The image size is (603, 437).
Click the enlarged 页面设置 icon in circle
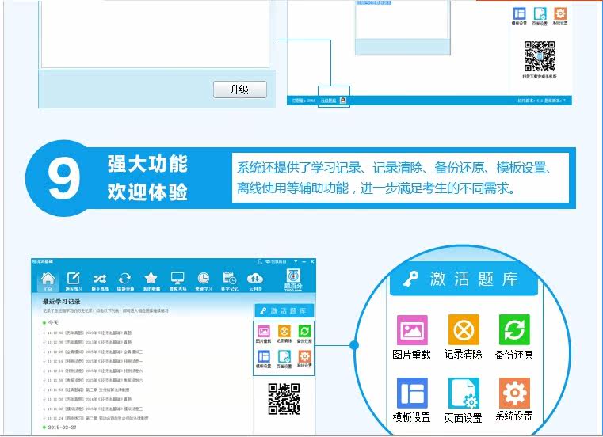coord(463,393)
